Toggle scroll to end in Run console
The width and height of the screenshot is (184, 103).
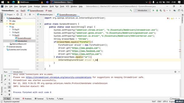[x=9, y=87]
